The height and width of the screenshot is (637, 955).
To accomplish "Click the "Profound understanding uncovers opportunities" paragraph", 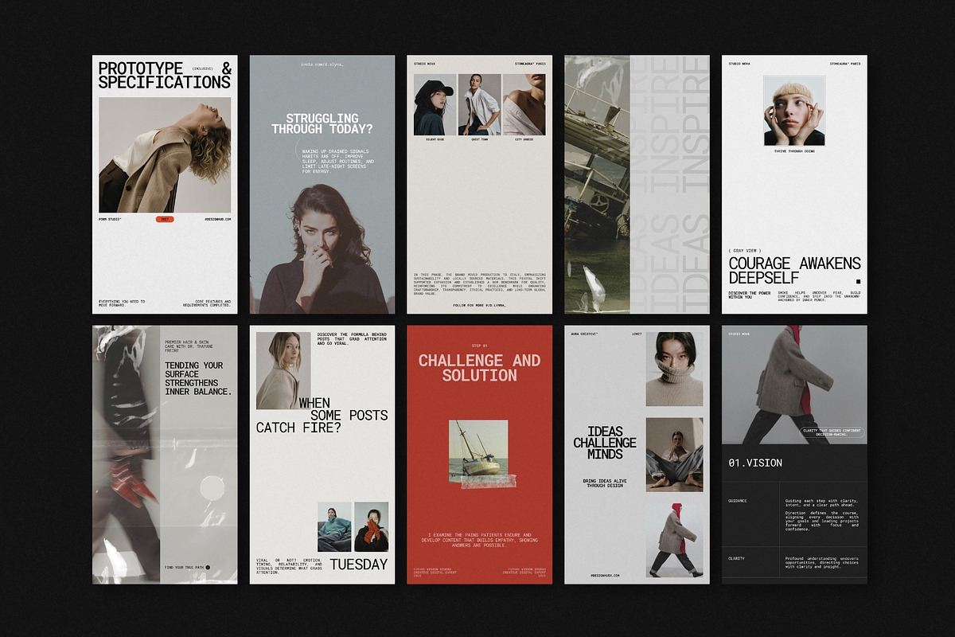I will [x=822, y=561].
